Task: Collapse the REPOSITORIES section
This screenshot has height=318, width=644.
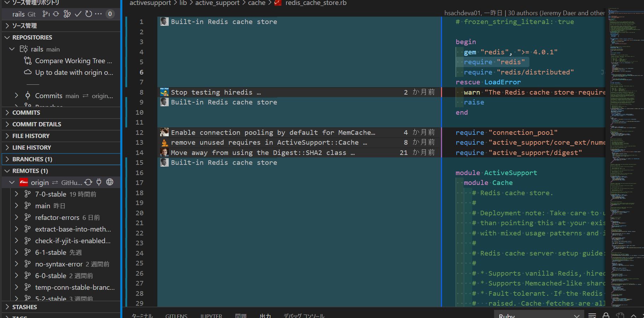Action: pyautogui.click(x=61, y=37)
